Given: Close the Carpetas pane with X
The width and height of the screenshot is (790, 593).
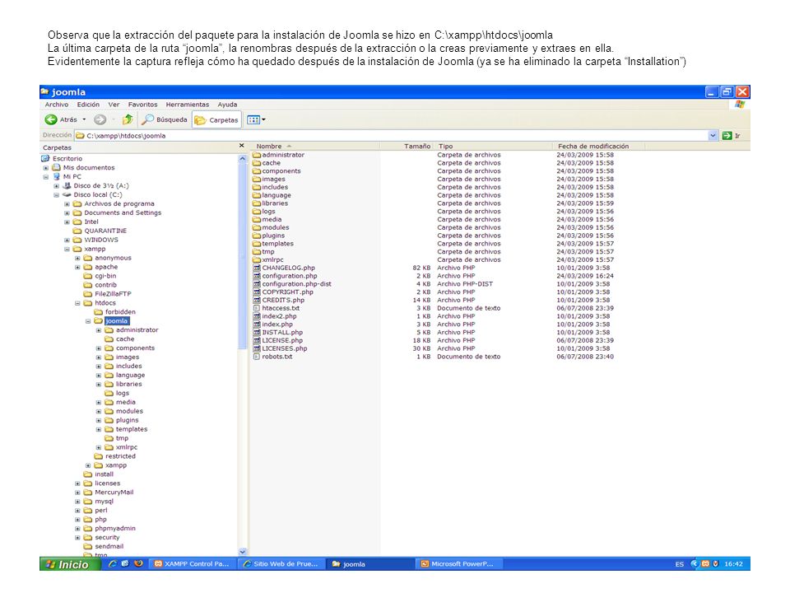Looking at the screenshot, I should 241,146.
